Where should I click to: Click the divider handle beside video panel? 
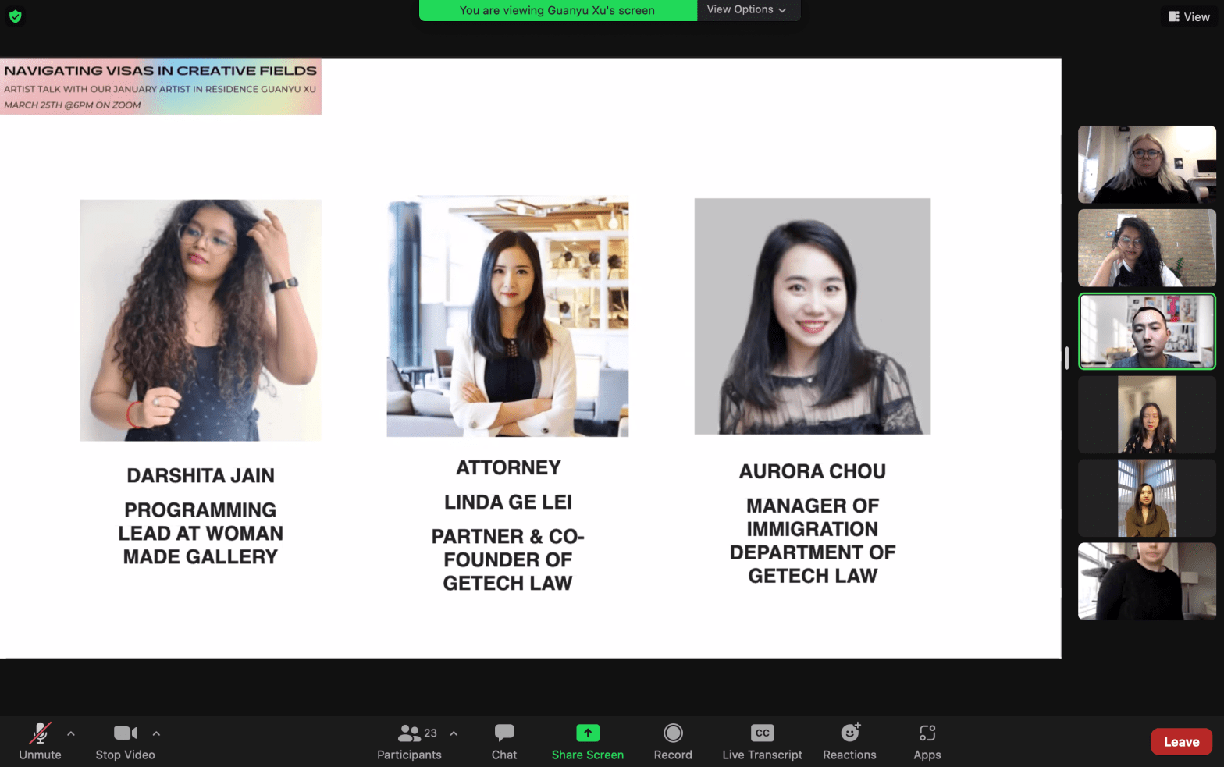pyautogui.click(x=1066, y=358)
